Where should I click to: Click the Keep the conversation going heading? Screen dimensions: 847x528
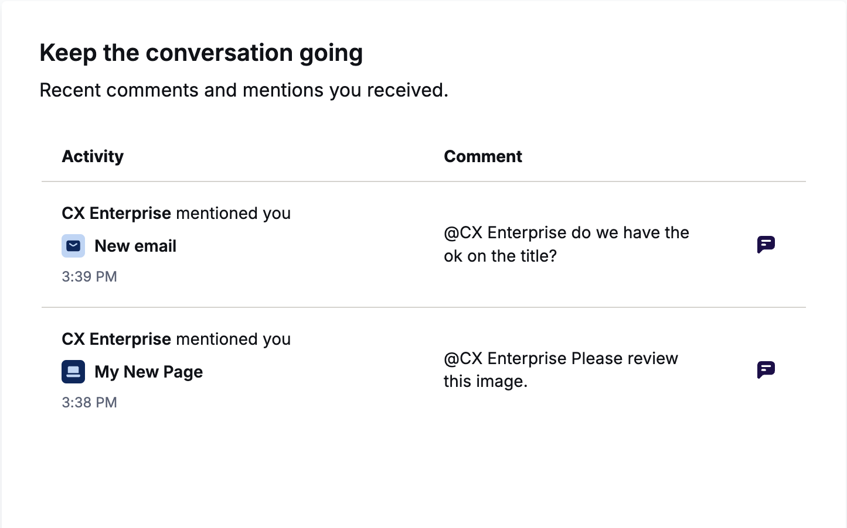[201, 53]
